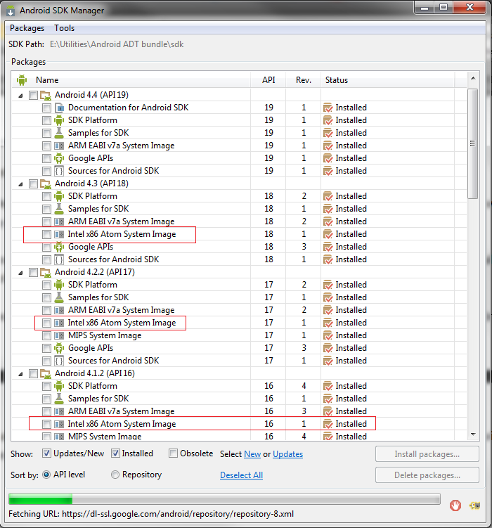Toggle the Updates/New checkbox
492x528 pixels.
pos(47,453)
